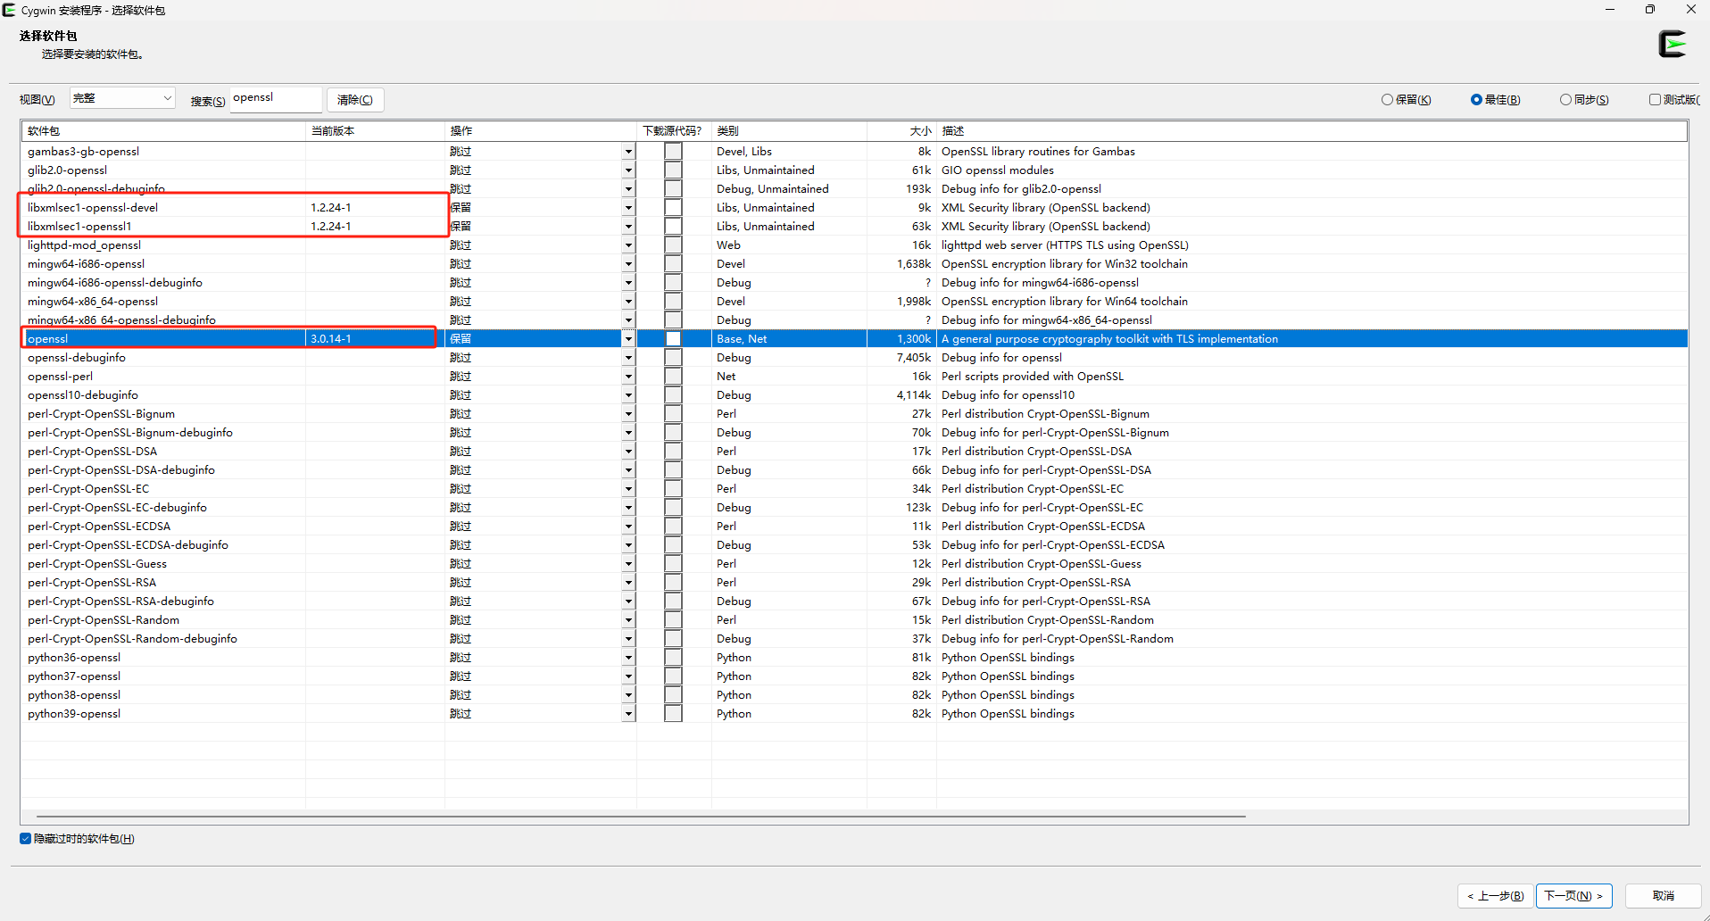Select perl-Crypt-OpenSSL-DSA-debuginfo package name

(x=121, y=470)
